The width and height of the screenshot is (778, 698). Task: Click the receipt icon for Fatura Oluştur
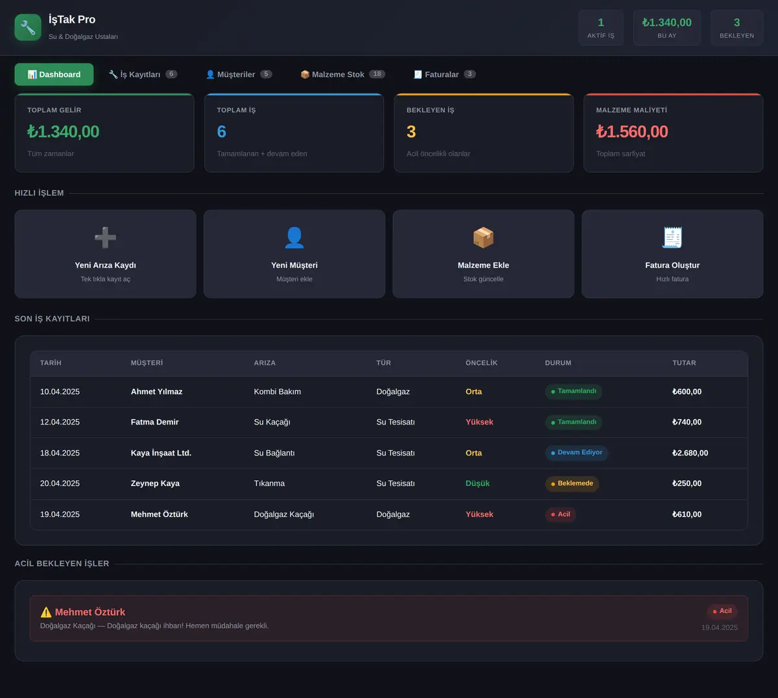[672, 238]
